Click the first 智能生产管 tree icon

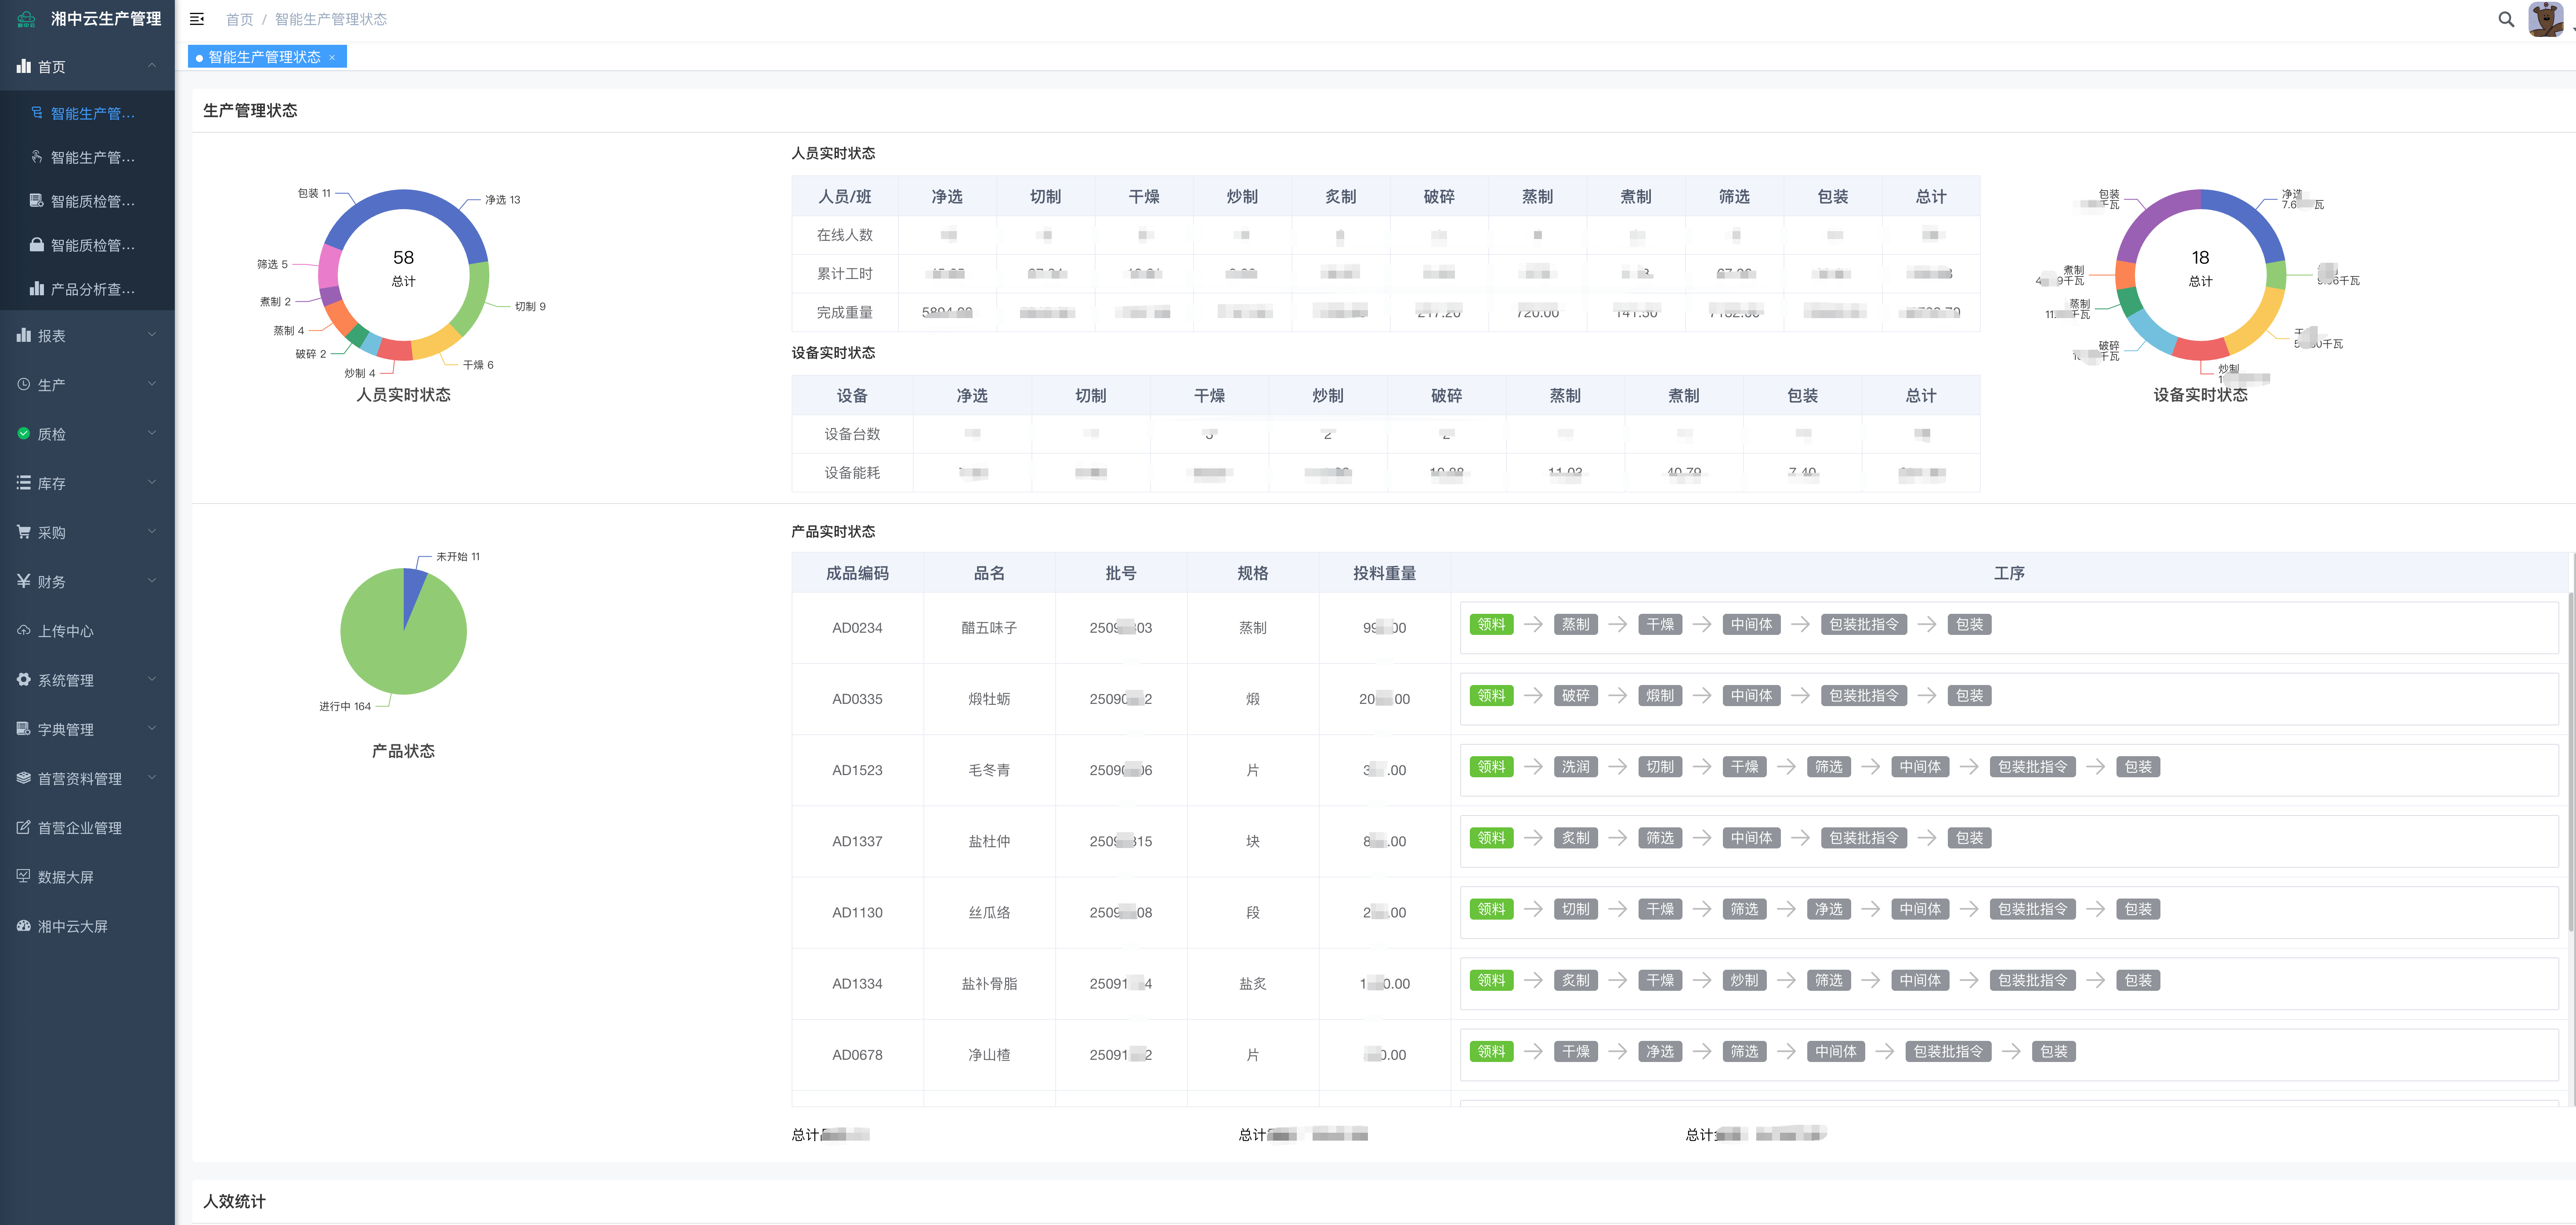click(37, 113)
